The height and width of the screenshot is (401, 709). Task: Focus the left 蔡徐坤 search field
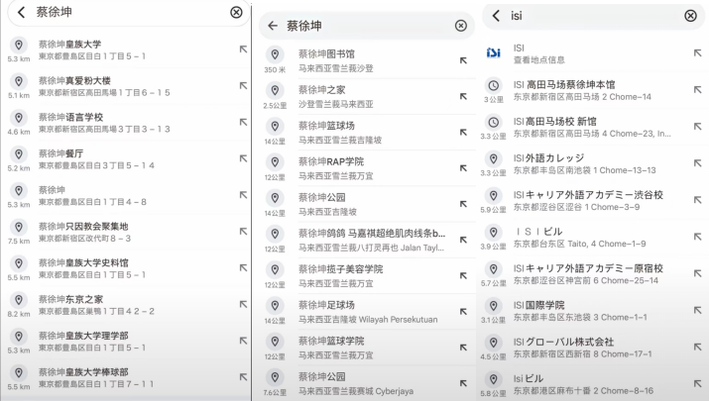pos(129,12)
